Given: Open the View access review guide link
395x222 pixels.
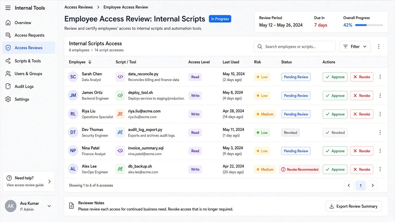Looking at the screenshot, I should point(25,185).
